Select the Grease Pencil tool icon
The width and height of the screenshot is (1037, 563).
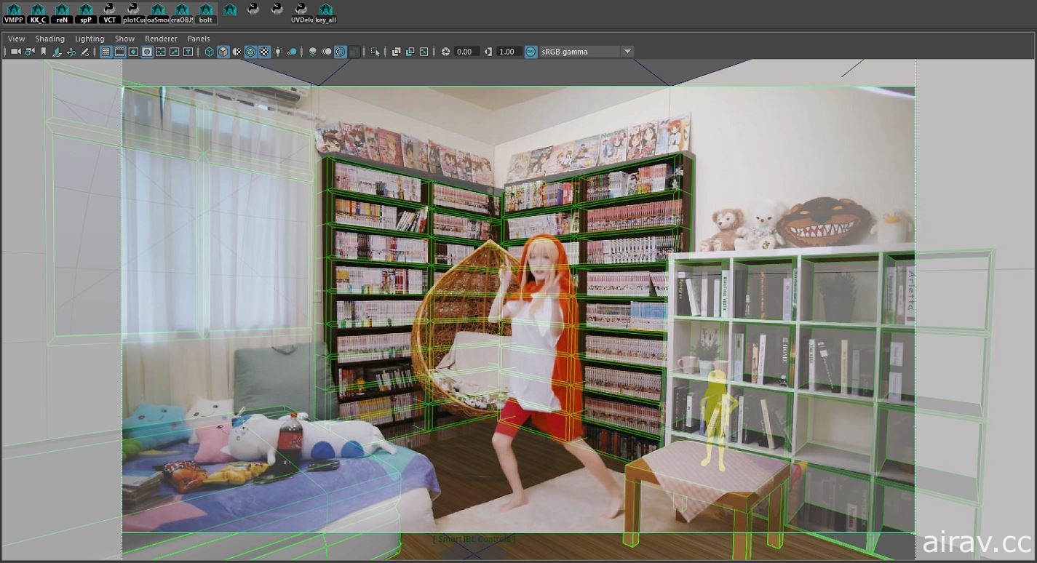(84, 52)
